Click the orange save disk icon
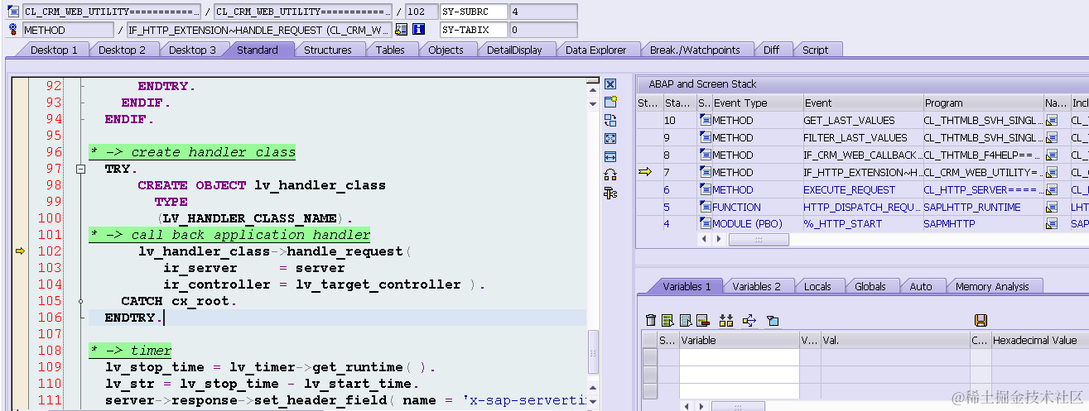Image resolution: width=1089 pixels, height=411 pixels. tap(981, 320)
